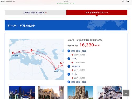132x99 pixels.
Task: Select step 2 circle ドーハ
Action: [69, 59]
